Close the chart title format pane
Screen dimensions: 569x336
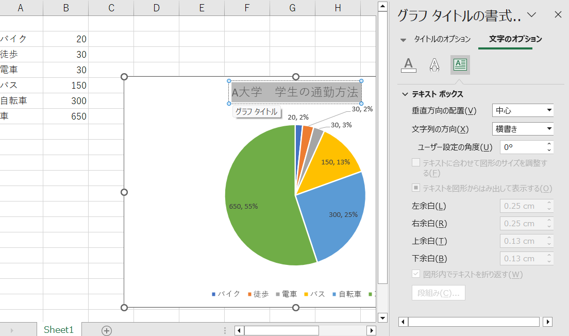coord(558,14)
